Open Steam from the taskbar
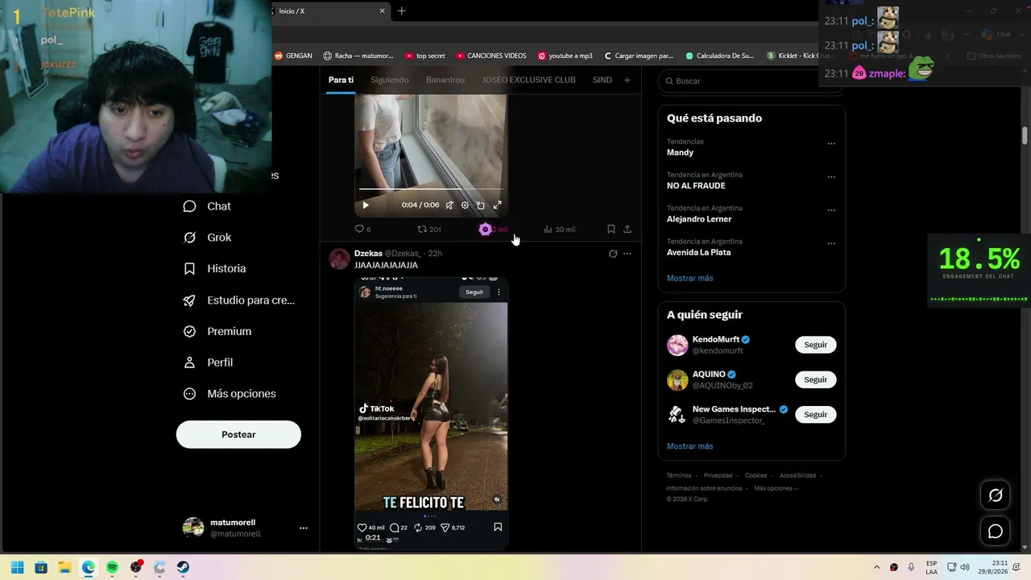This screenshot has height=580, width=1031. click(x=183, y=567)
